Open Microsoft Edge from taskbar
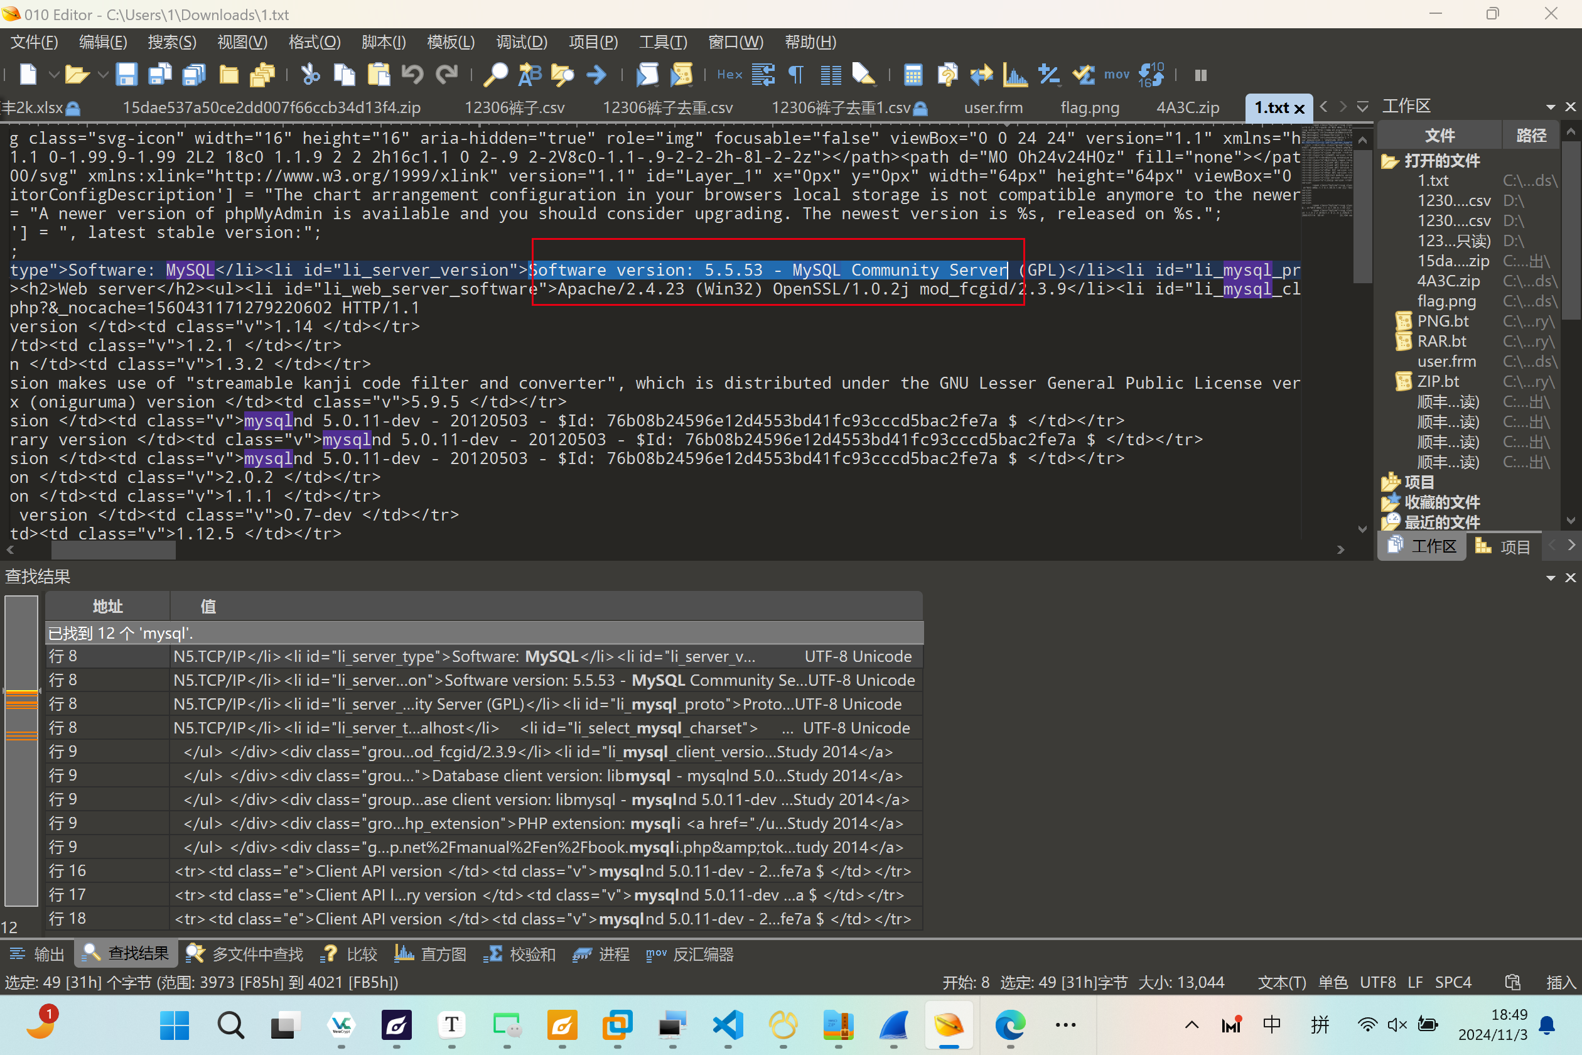Image resolution: width=1582 pixels, height=1055 pixels. pos(1010,1025)
